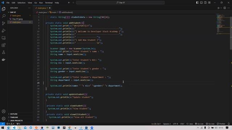Go to line using Ln 28, Col 1
The width and height of the screenshot is (232, 130).
point(156,124)
